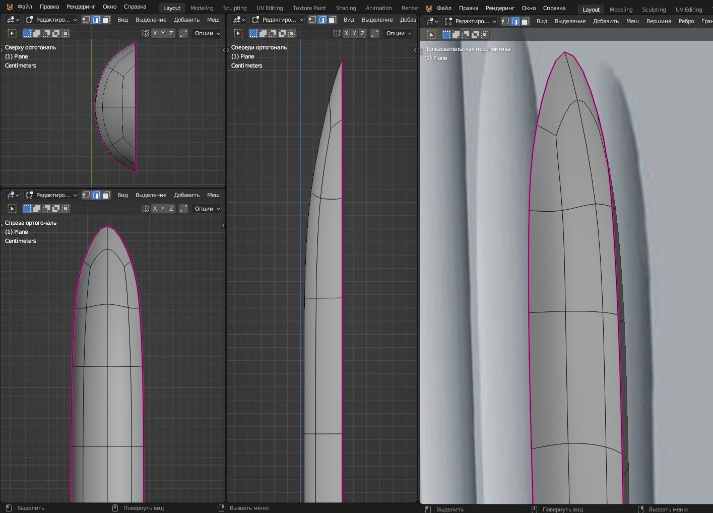Toggle auto merge vertices in top-view viewport
This screenshot has height=513, width=713.
click(183, 33)
